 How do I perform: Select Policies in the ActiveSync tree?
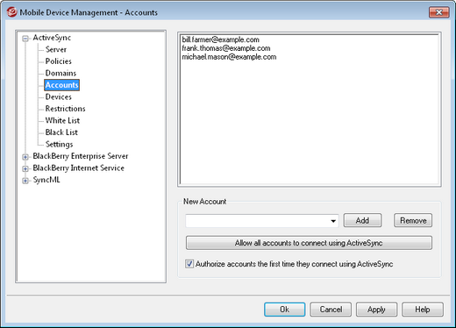tap(59, 61)
